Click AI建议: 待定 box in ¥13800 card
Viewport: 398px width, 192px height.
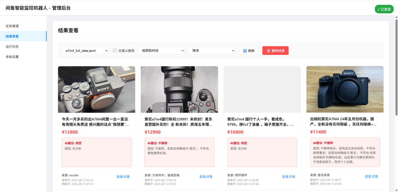pyautogui.click(x=97, y=152)
